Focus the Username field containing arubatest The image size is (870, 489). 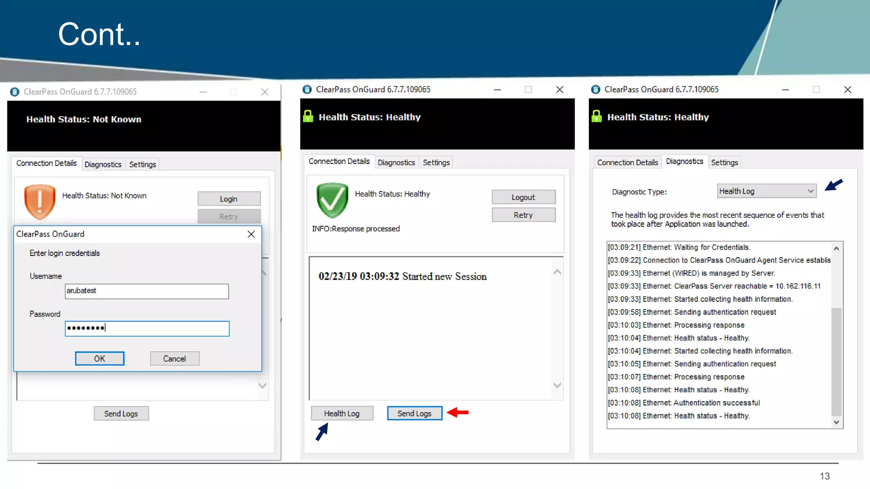147,291
